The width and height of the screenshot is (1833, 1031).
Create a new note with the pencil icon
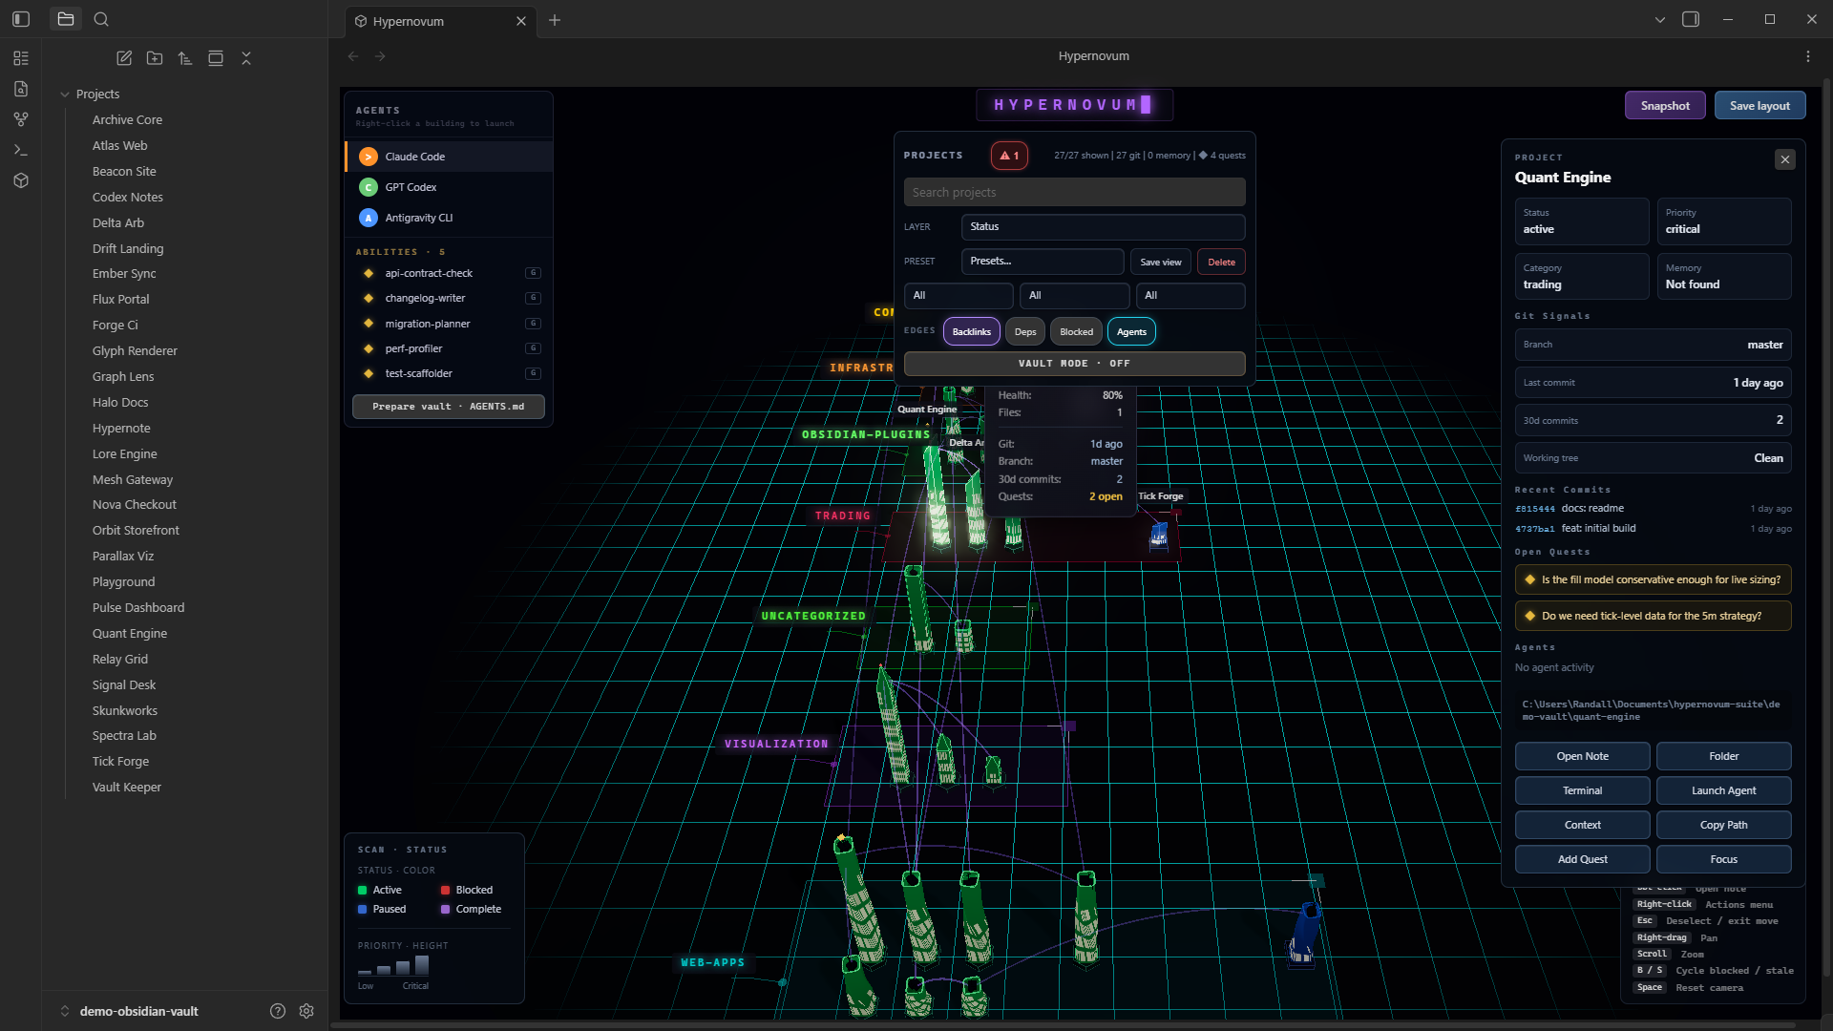124,58
